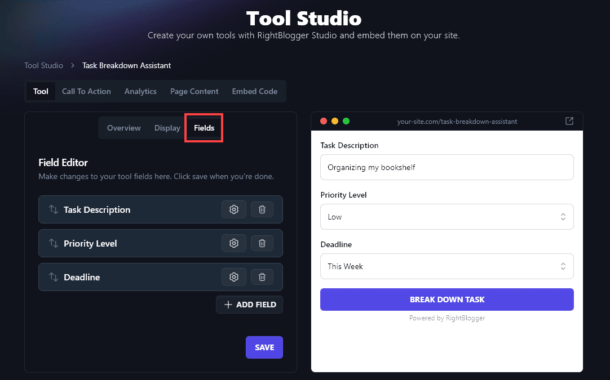Image resolution: width=610 pixels, height=380 pixels.
Task: Open the preview in a new tab
Action: click(569, 120)
